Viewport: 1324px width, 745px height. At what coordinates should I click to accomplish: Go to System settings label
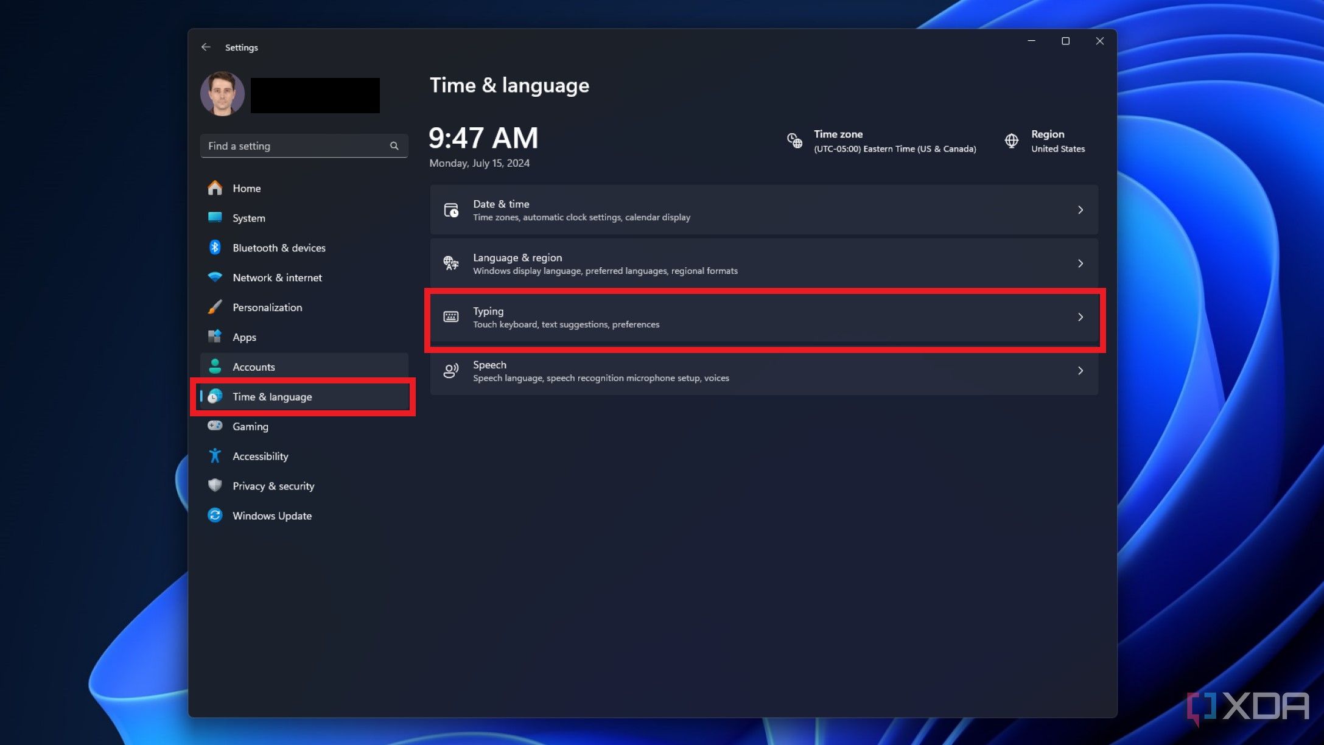coord(249,219)
